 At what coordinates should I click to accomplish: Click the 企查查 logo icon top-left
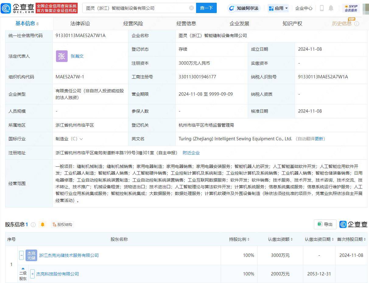coord(5,8)
